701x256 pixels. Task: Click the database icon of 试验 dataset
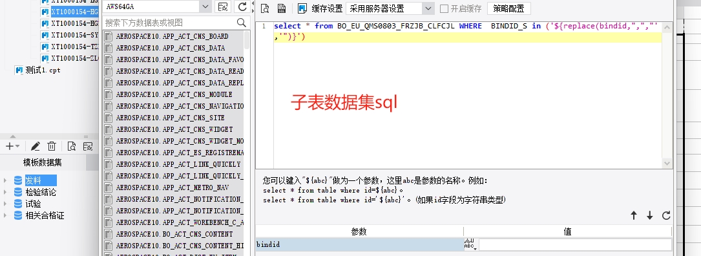tap(18, 204)
